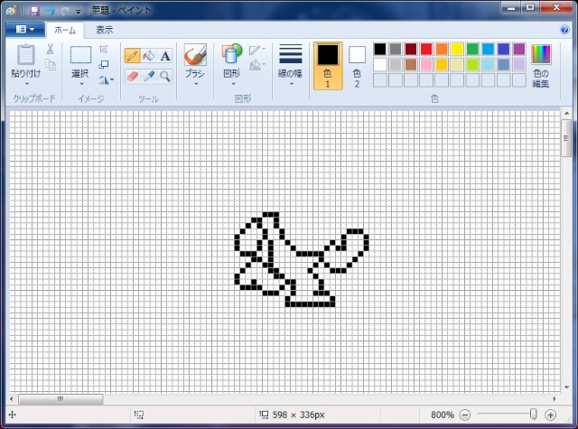Open Customize Quick Access Toolbar arrow
The height and width of the screenshot is (429, 578).
pos(79,12)
